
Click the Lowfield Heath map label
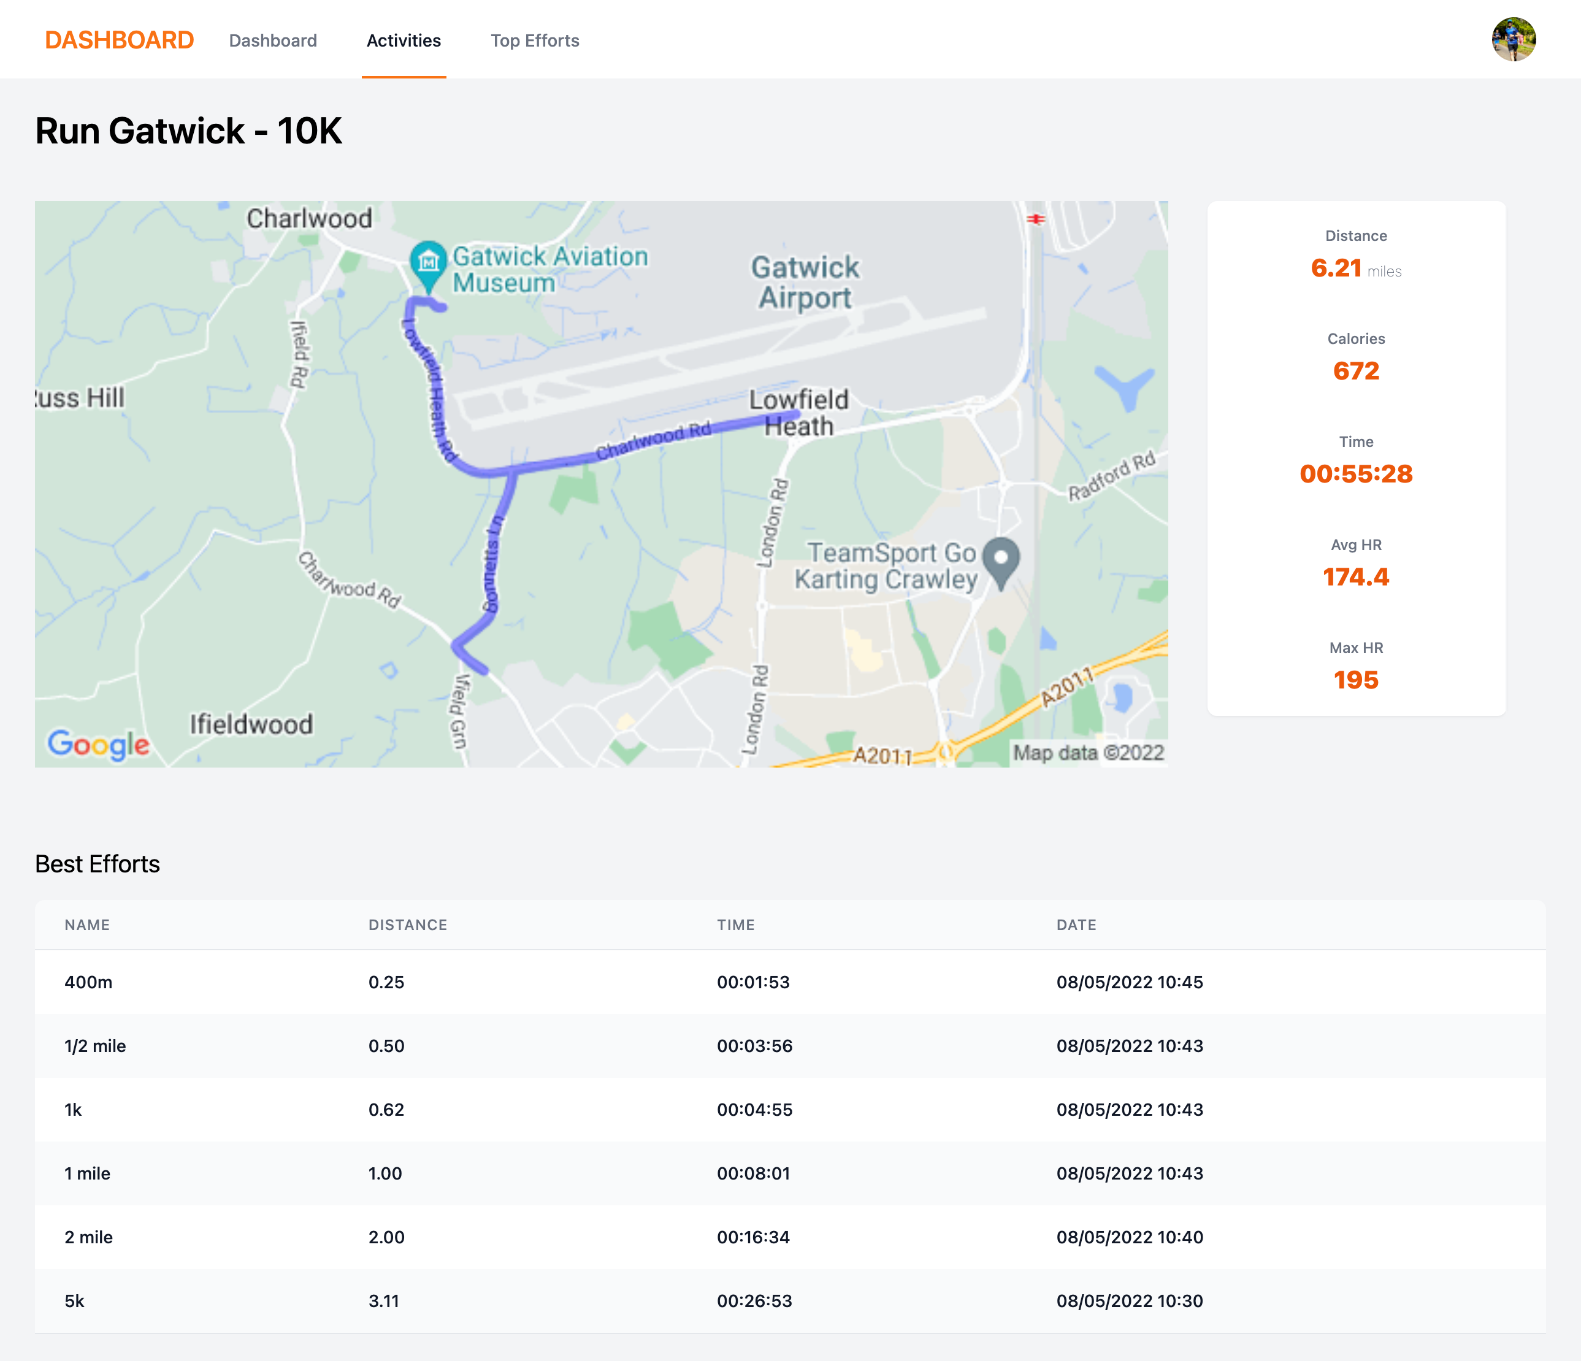coord(798,413)
